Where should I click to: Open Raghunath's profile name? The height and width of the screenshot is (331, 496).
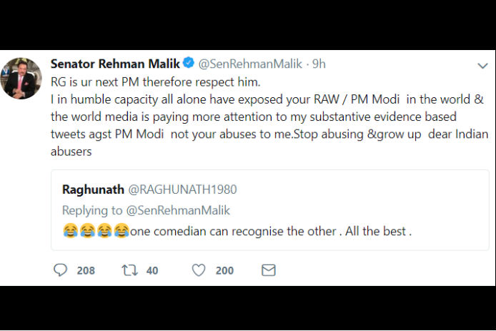[x=94, y=189]
